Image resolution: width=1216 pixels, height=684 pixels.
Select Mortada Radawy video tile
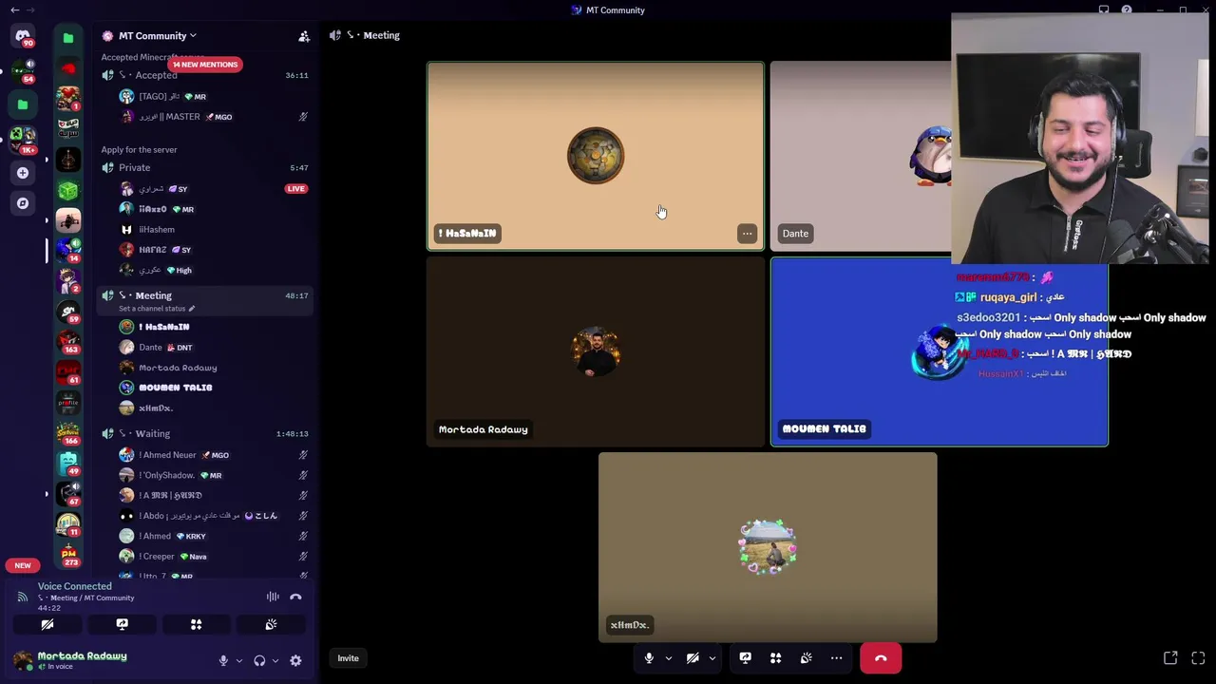pos(596,351)
